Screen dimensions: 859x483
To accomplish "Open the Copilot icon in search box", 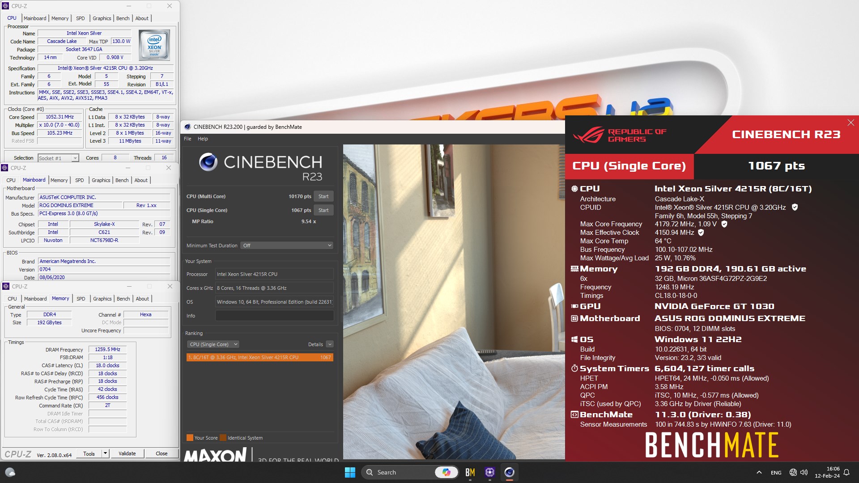I will [x=446, y=472].
